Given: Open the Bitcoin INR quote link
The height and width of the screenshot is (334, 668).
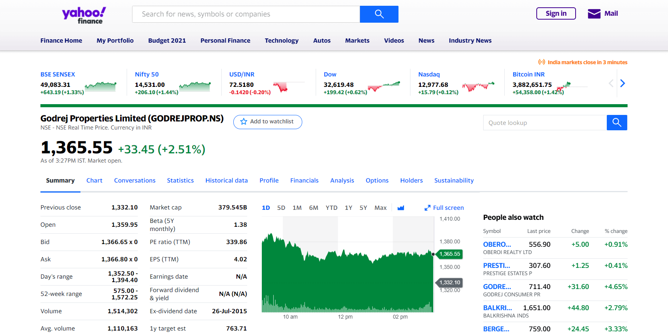Looking at the screenshot, I should click(529, 75).
